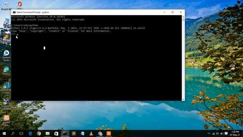Show hidden system tray icons

(209, 134)
